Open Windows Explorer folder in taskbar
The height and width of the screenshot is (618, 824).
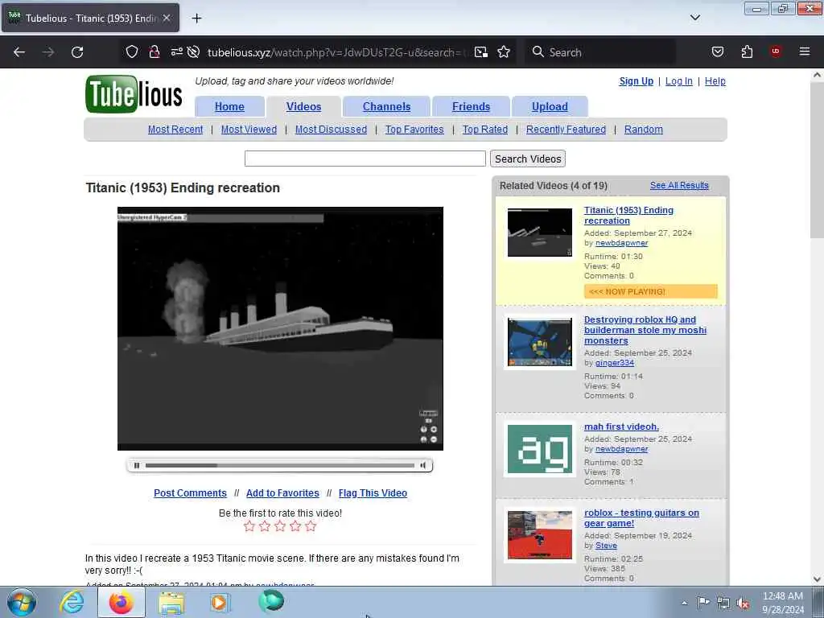click(x=172, y=603)
